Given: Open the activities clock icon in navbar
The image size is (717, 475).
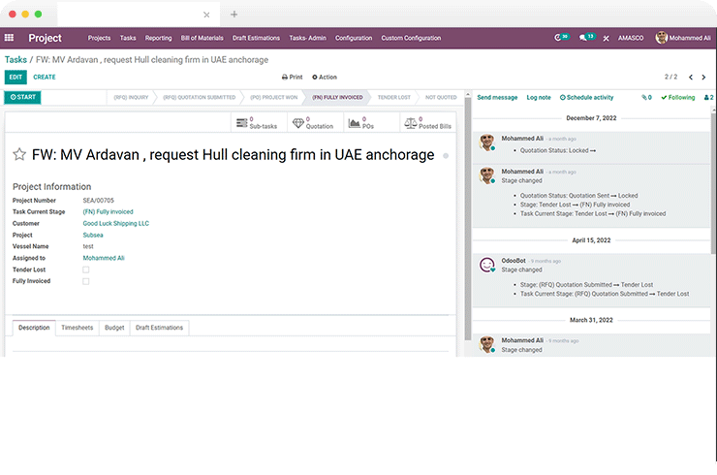Looking at the screenshot, I should coord(562,38).
